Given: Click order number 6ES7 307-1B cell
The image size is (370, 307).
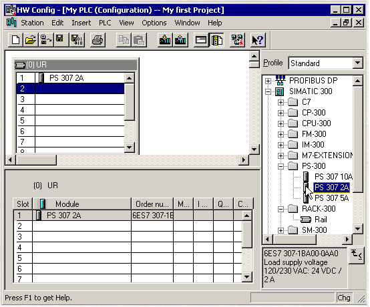Looking at the screenshot, I should pos(152,216).
